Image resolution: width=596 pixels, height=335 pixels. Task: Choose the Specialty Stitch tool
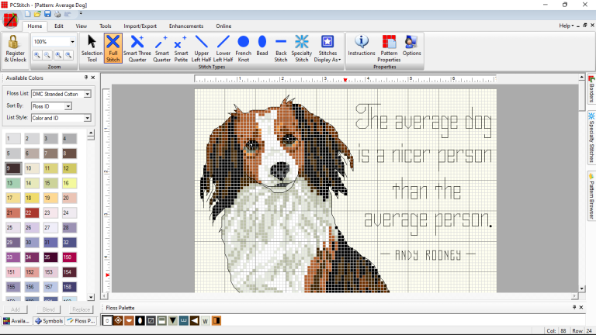[x=302, y=48]
